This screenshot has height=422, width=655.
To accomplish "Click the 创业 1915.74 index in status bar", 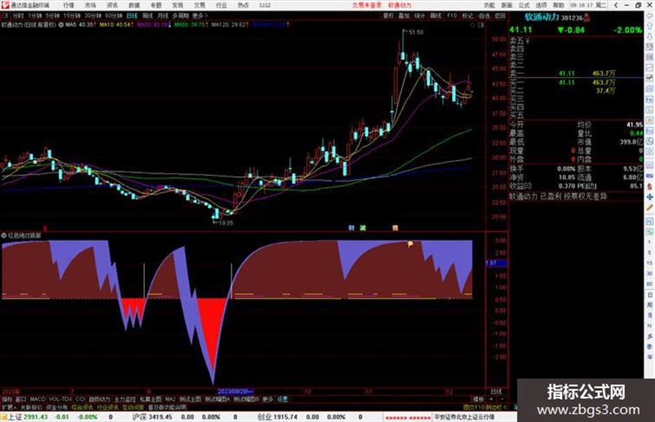I will coord(277,417).
